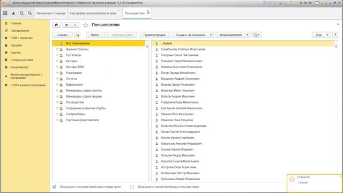Open favorites star in top panel
The image size is (343, 193).
13,13
